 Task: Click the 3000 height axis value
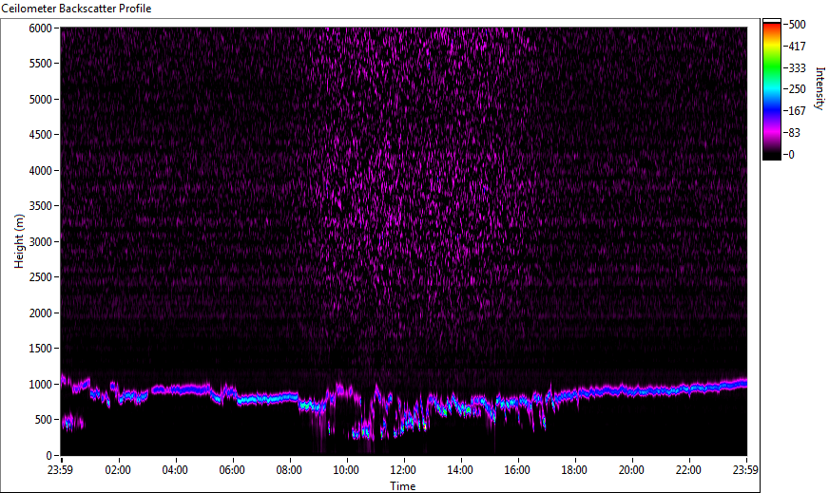click(40, 242)
